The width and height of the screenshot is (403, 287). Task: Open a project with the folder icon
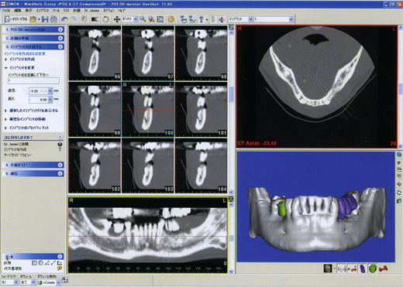coord(33,19)
